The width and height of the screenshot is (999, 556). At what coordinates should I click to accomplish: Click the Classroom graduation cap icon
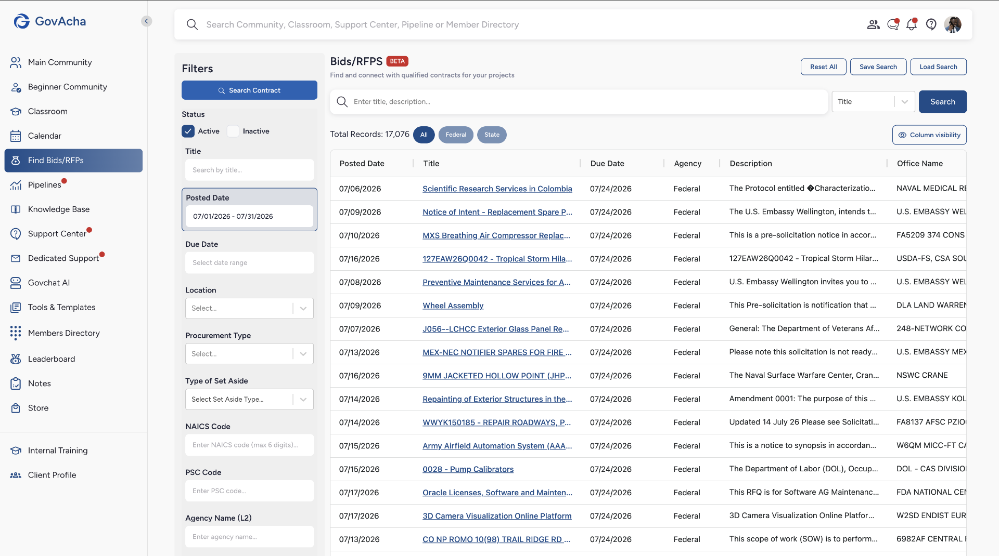point(16,111)
